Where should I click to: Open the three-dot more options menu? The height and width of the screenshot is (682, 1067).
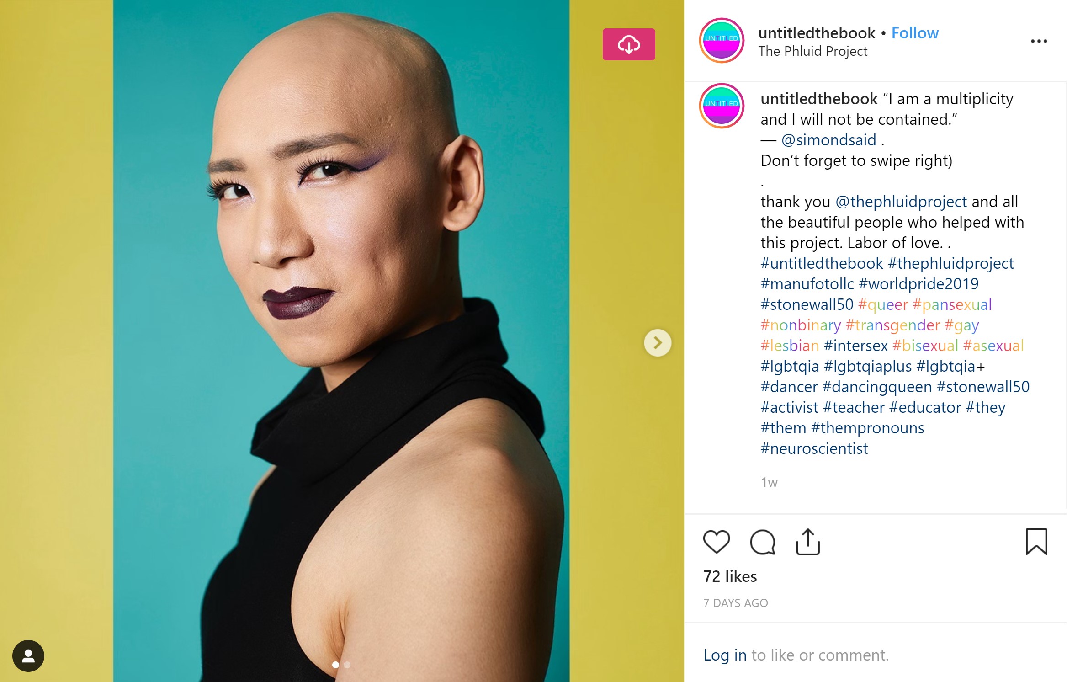(1039, 41)
